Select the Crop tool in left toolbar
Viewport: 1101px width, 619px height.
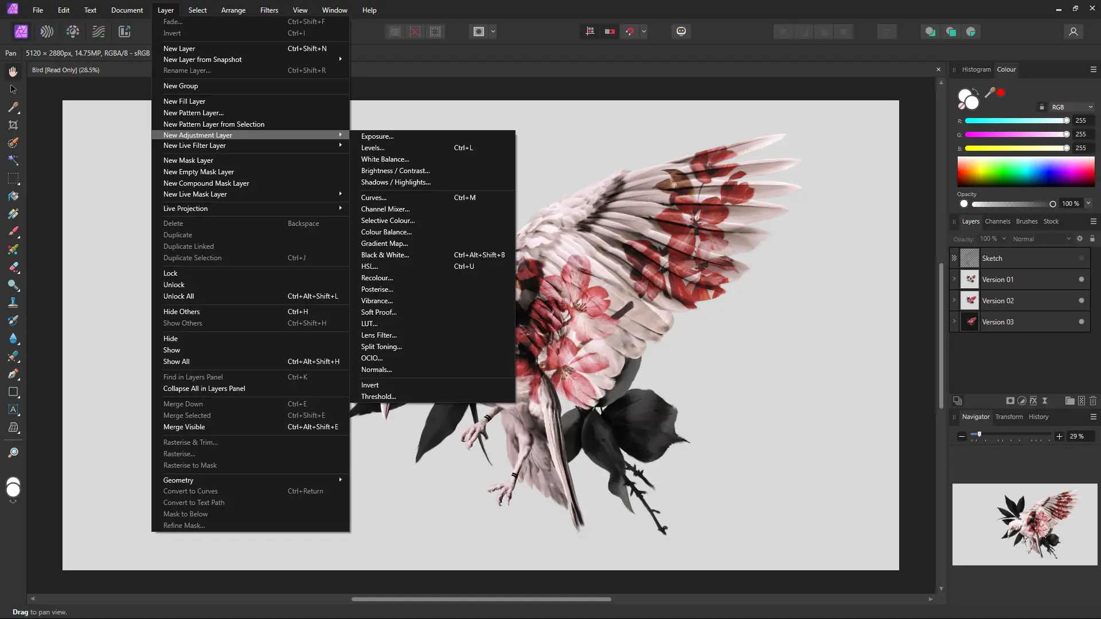[13, 125]
